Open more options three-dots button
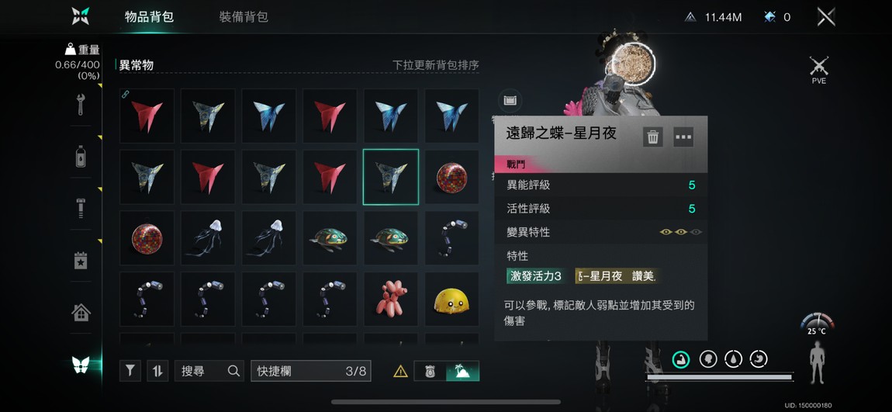The image size is (892, 412). (683, 137)
